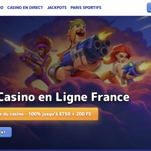
Task: Click the blue button ending in ANT
Action: (x=6, y=132)
